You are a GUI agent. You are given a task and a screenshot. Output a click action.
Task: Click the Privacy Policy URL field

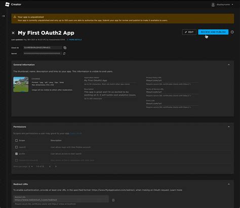[172, 81]
